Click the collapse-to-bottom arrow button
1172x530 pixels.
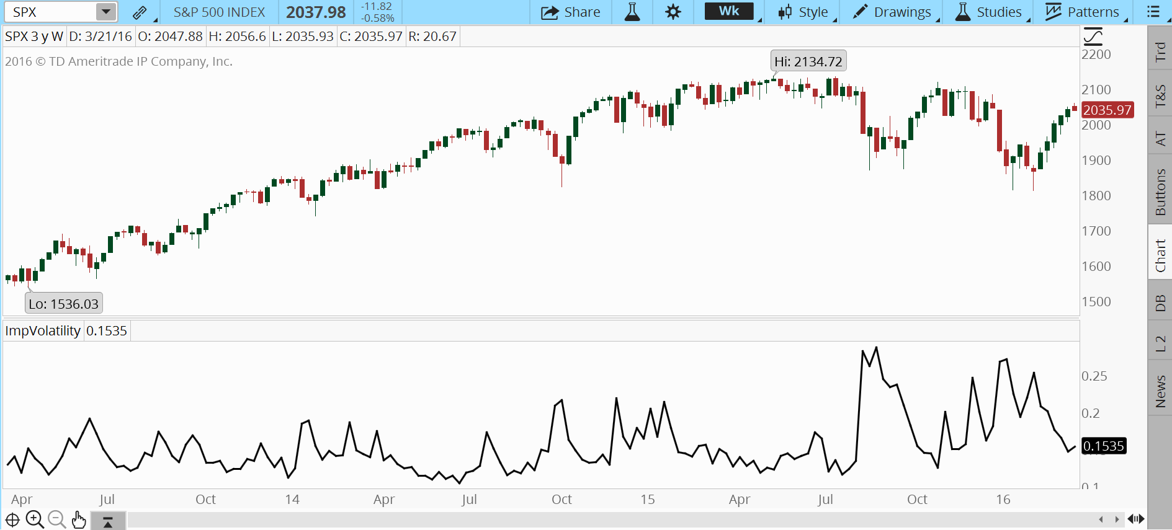108,521
